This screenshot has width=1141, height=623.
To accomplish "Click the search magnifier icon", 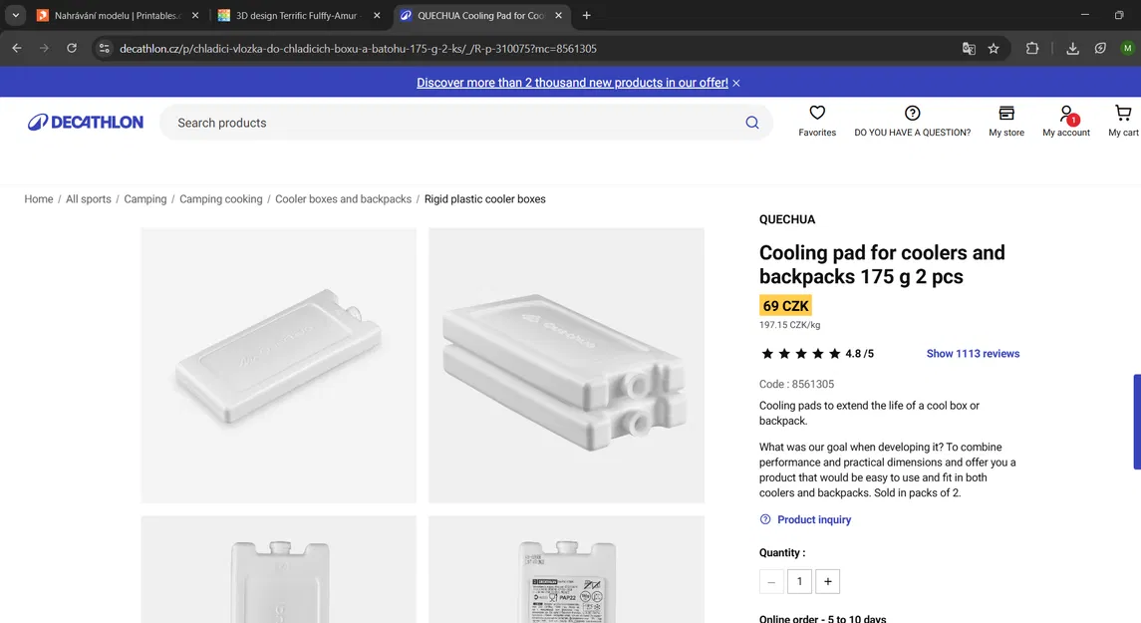I will tap(752, 122).
